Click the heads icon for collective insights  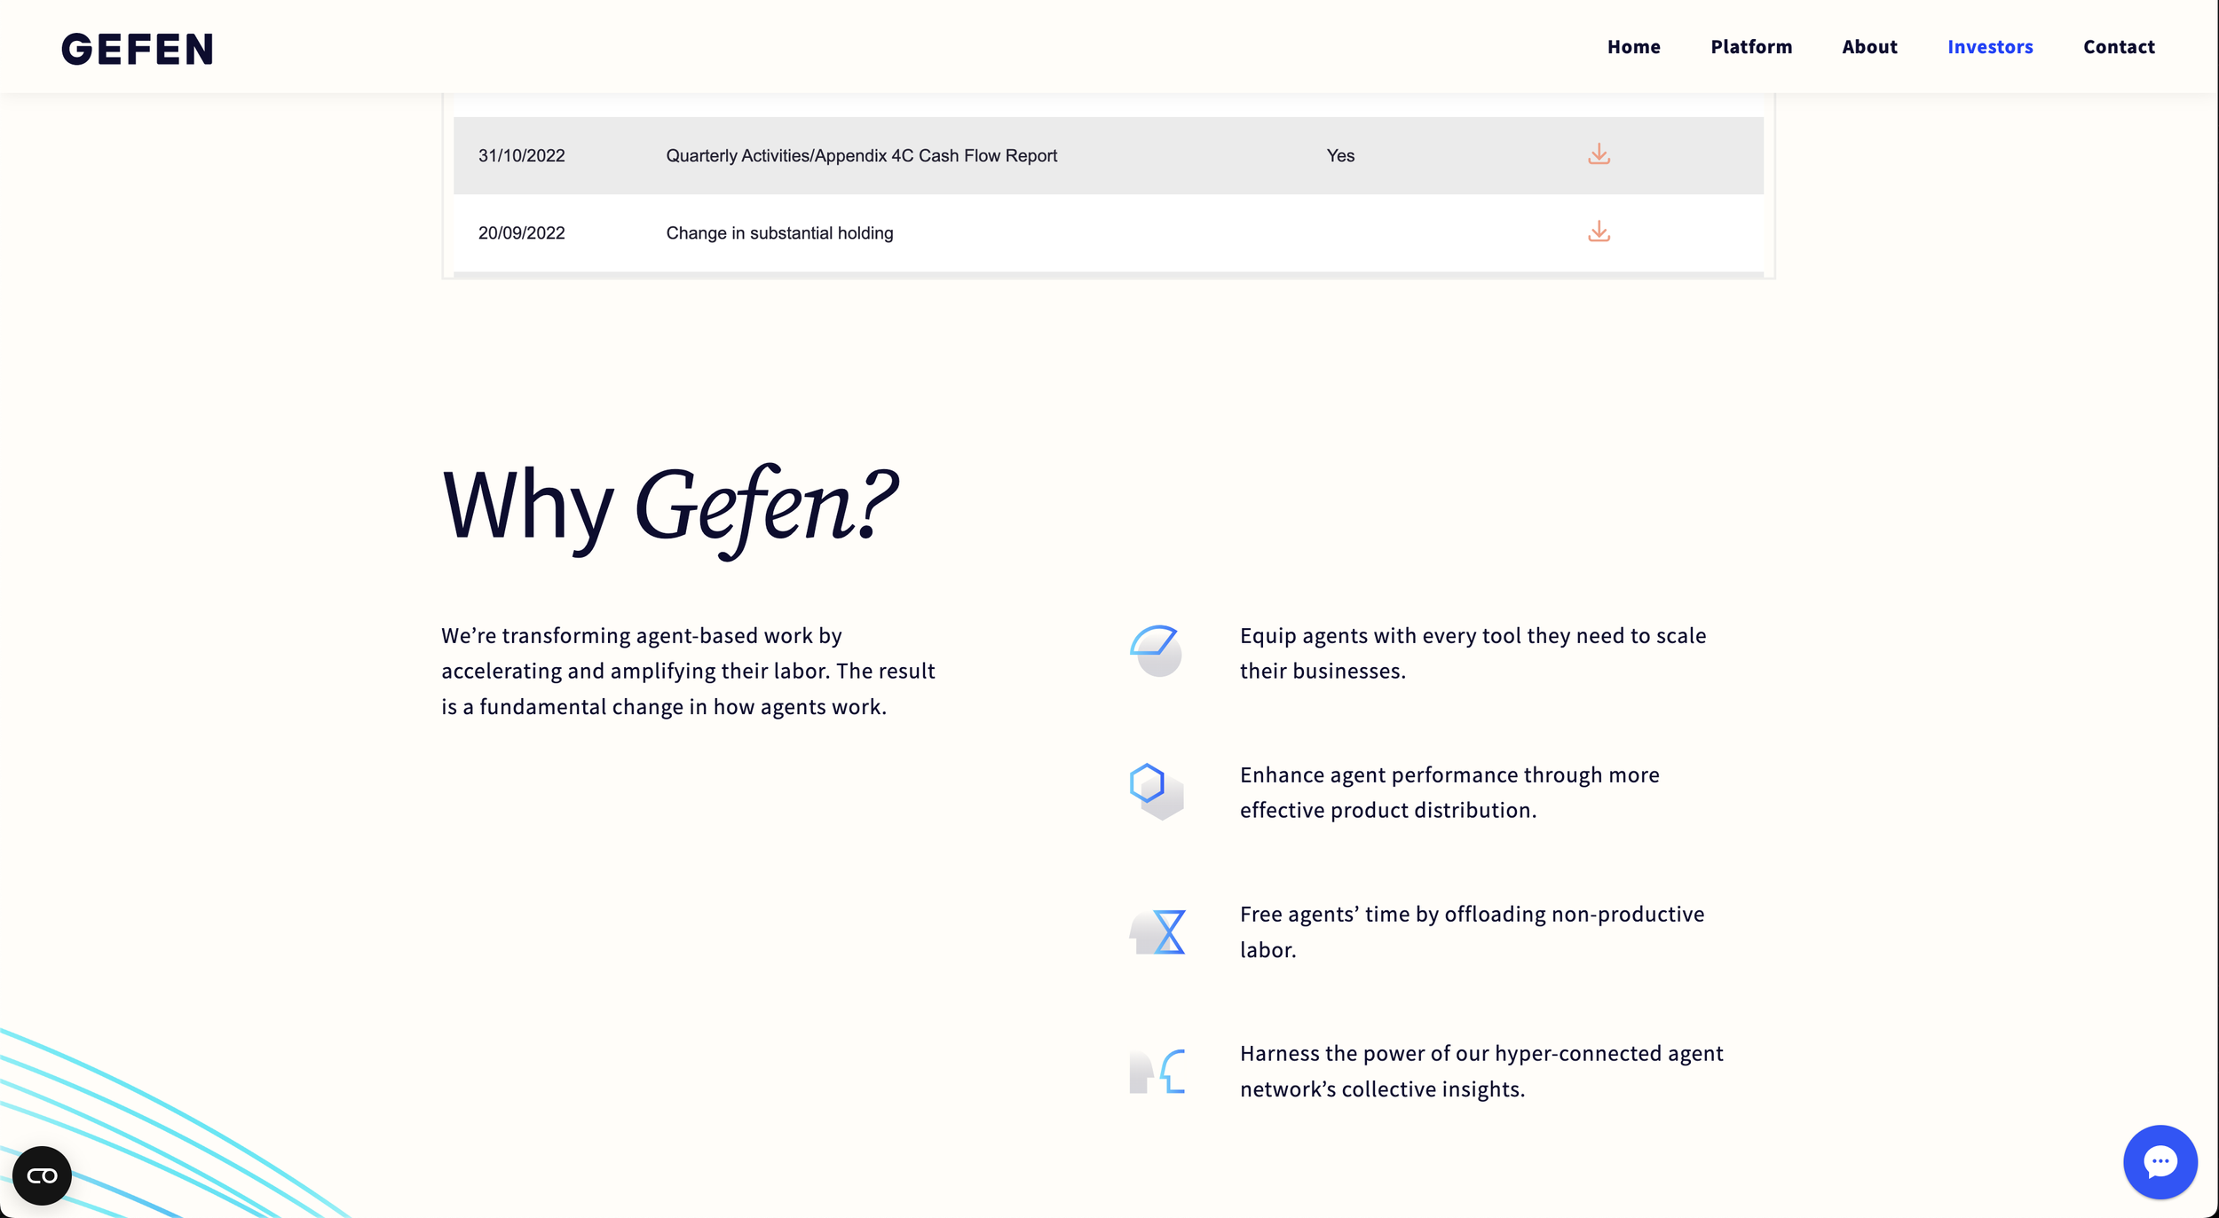point(1157,1071)
